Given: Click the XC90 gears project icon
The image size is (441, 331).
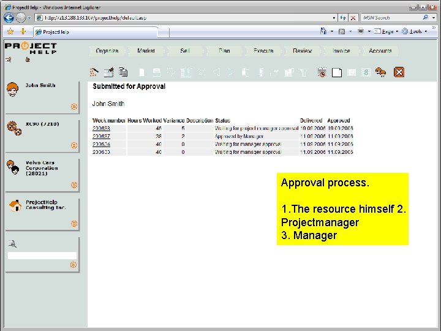Looking at the screenshot, I should tap(14, 128).
